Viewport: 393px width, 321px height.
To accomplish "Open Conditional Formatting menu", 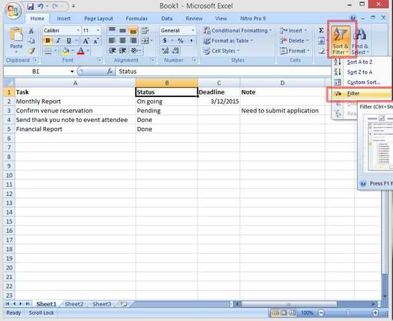I will [x=237, y=30].
